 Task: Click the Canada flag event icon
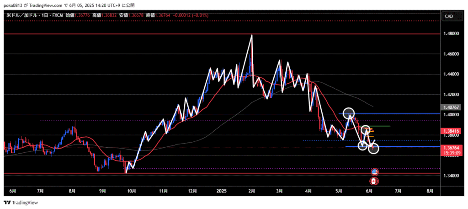tap(373, 181)
